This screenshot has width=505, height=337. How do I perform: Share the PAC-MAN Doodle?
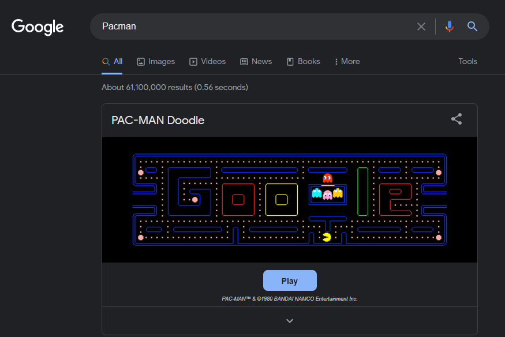(x=457, y=119)
